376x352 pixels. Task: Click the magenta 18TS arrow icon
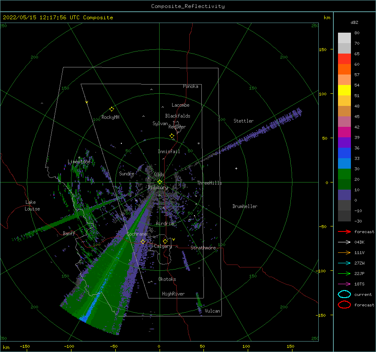point(344,284)
